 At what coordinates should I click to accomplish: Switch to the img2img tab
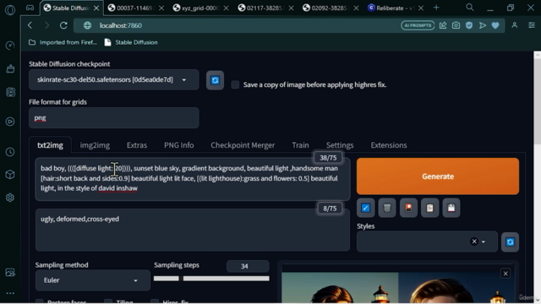coord(95,145)
